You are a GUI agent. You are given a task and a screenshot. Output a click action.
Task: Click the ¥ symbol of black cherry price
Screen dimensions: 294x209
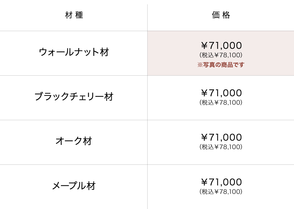pyautogui.click(x=204, y=93)
